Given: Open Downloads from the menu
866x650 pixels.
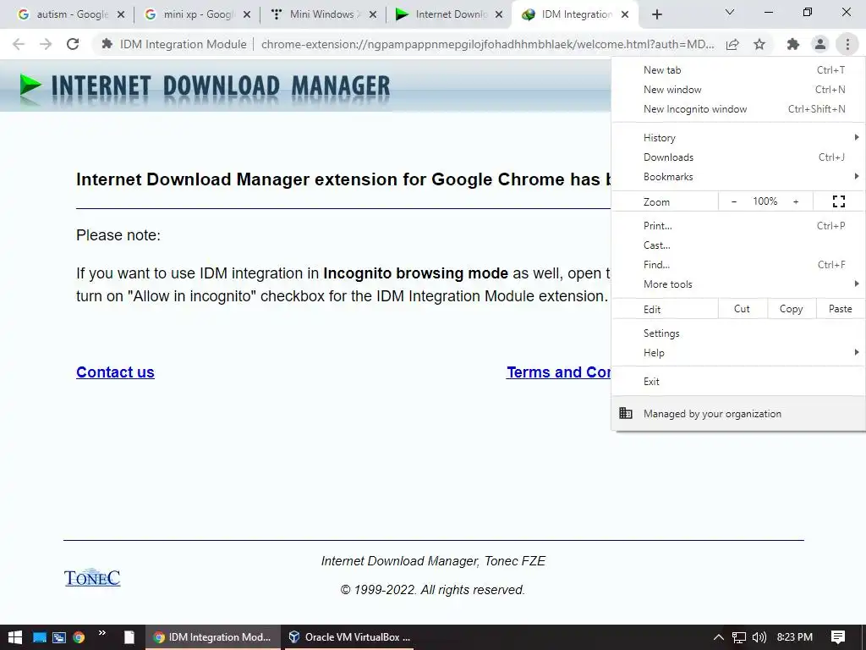Looking at the screenshot, I should (x=738, y=157).
